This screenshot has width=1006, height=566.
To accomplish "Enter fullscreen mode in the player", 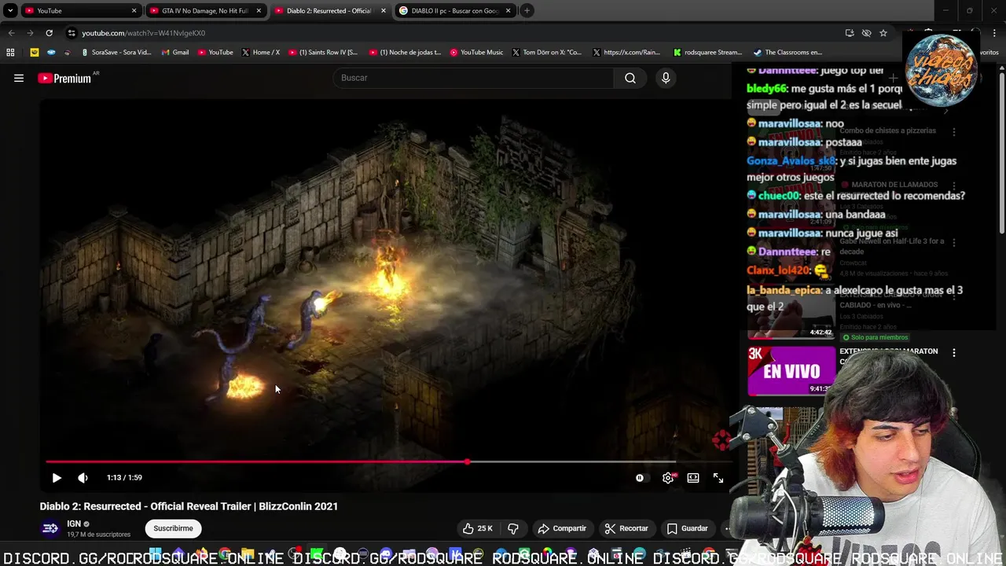I will pos(718,477).
